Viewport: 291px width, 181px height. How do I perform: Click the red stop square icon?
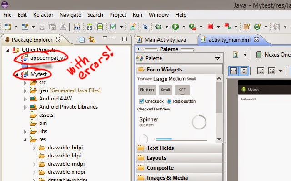tap(210, 27)
